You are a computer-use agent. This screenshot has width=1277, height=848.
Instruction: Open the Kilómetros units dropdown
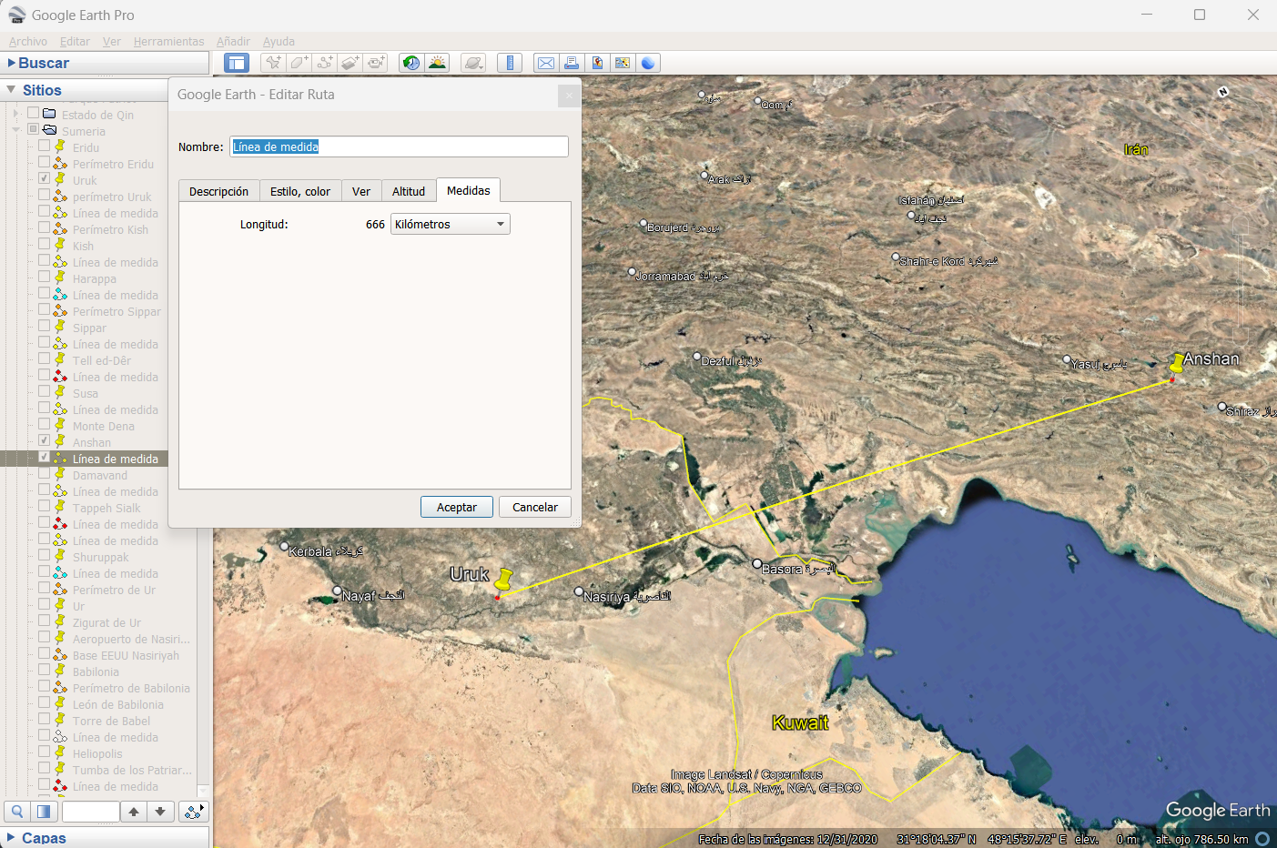450,225
